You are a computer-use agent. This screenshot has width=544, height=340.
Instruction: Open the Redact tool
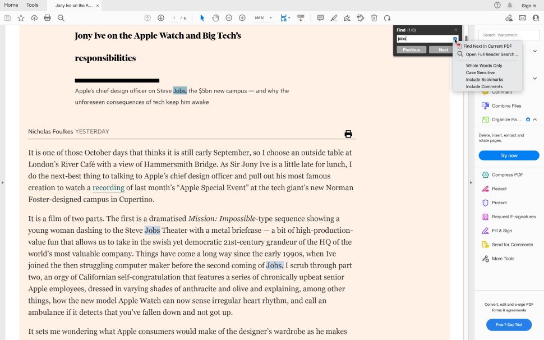[495, 189]
